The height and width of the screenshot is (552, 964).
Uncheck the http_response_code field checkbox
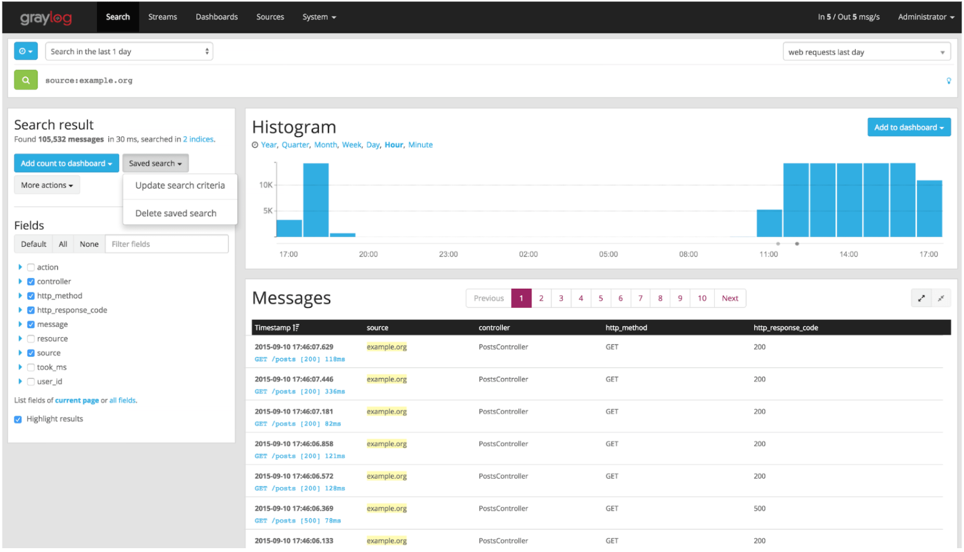coord(31,310)
